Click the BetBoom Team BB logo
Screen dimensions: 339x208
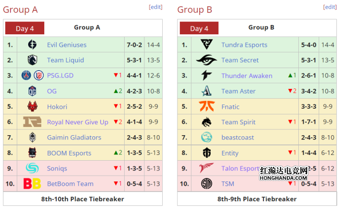click(x=32, y=184)
